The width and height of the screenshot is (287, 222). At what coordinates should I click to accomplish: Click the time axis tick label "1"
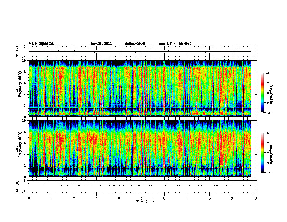[51, 198]
